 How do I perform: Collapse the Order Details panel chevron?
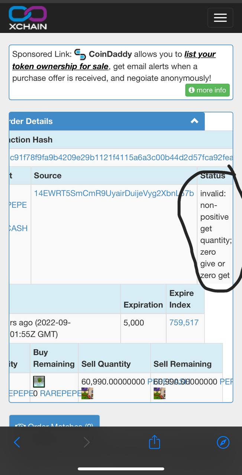(194, 121)
